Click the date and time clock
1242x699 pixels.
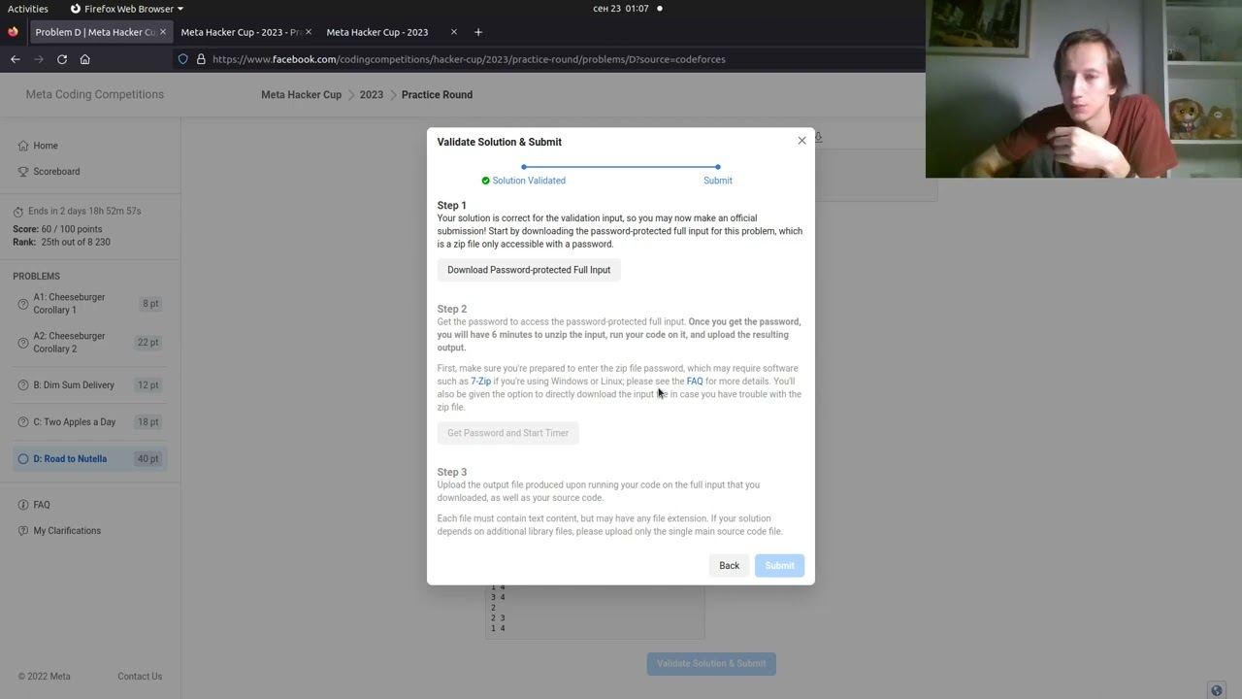point(621,9)
